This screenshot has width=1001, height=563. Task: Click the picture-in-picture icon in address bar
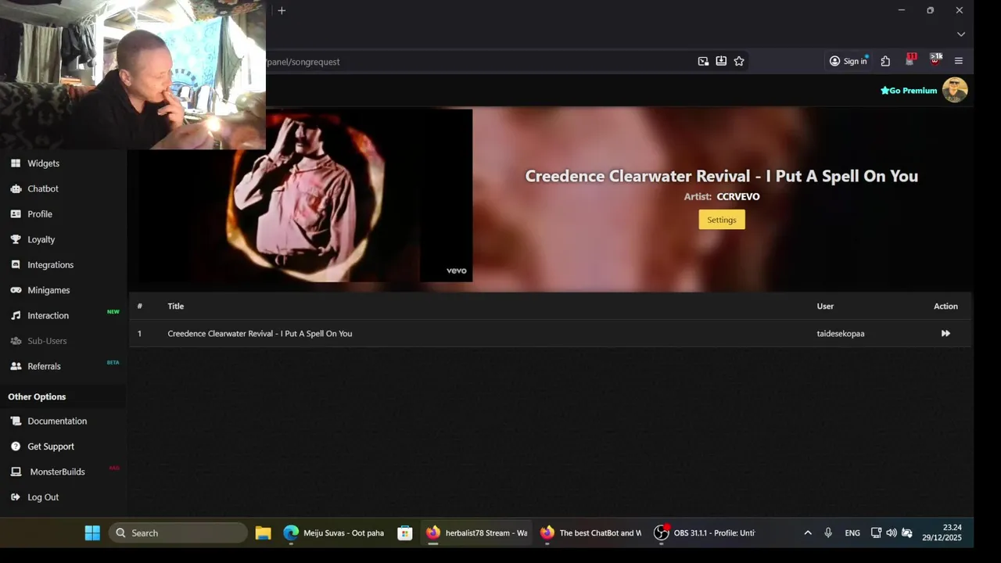703,61
